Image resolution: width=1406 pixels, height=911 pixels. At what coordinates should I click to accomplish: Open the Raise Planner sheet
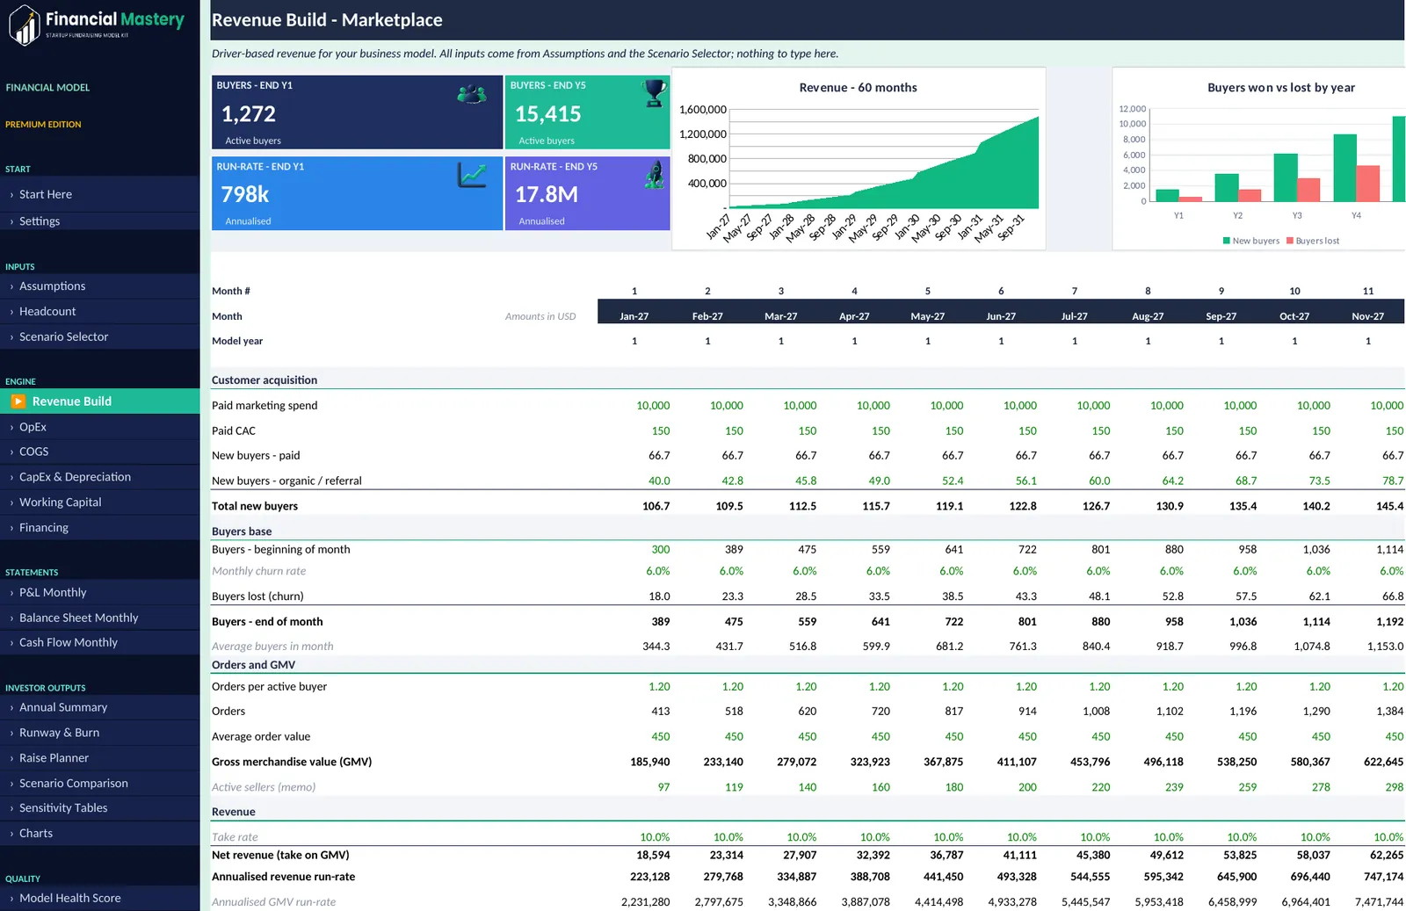pos(100,758)
